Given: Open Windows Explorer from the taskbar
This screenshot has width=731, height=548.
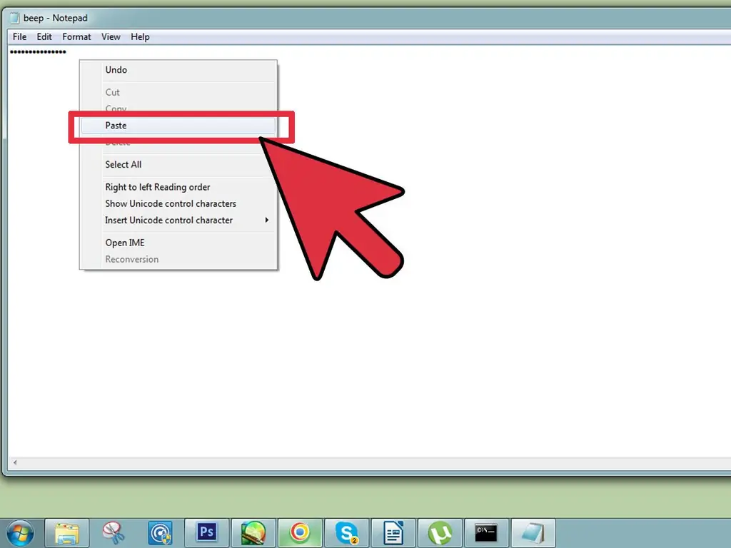Looking at the screenshot, I should pyautogui.click(x=66, y=532).
